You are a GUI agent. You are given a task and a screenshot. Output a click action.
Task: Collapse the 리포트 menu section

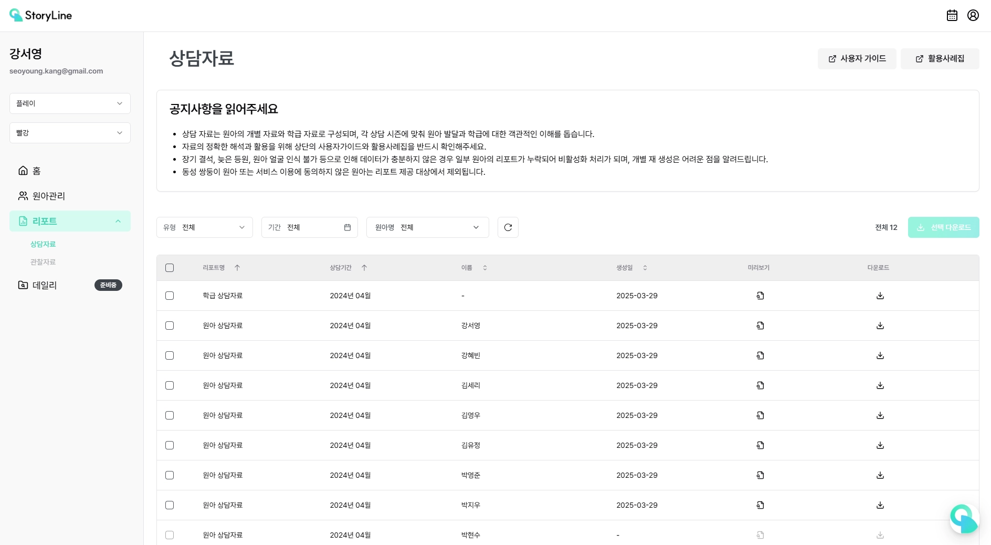(x=70, y=221)
